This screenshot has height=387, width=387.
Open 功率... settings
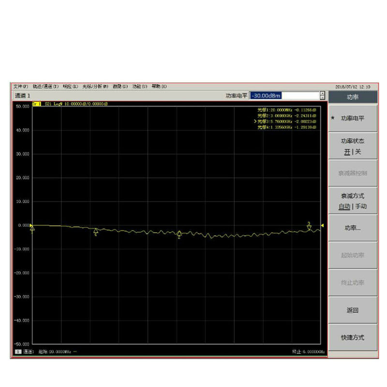point(353,227)
